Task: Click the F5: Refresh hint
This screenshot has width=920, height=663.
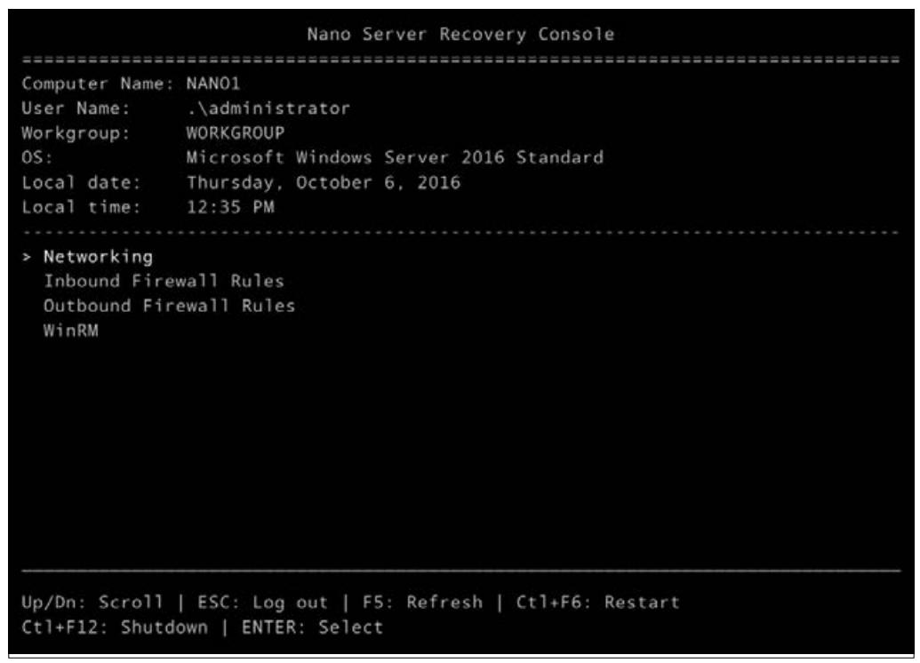Action: coord(422,603)
